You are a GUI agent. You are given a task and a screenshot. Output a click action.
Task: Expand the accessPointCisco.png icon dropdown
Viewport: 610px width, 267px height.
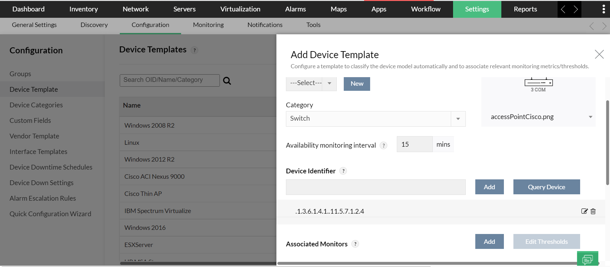pos(590,117)
